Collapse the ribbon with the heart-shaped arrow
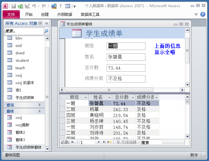The width and height of the screenshot is (209, 161). click(x=196, y=14)
